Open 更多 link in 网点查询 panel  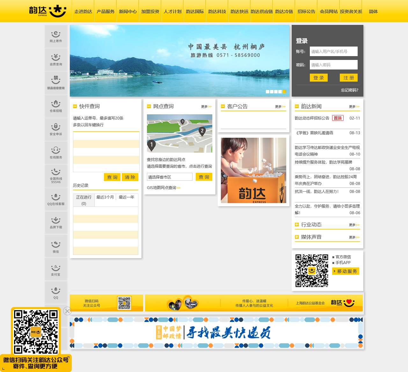[206, 107]
